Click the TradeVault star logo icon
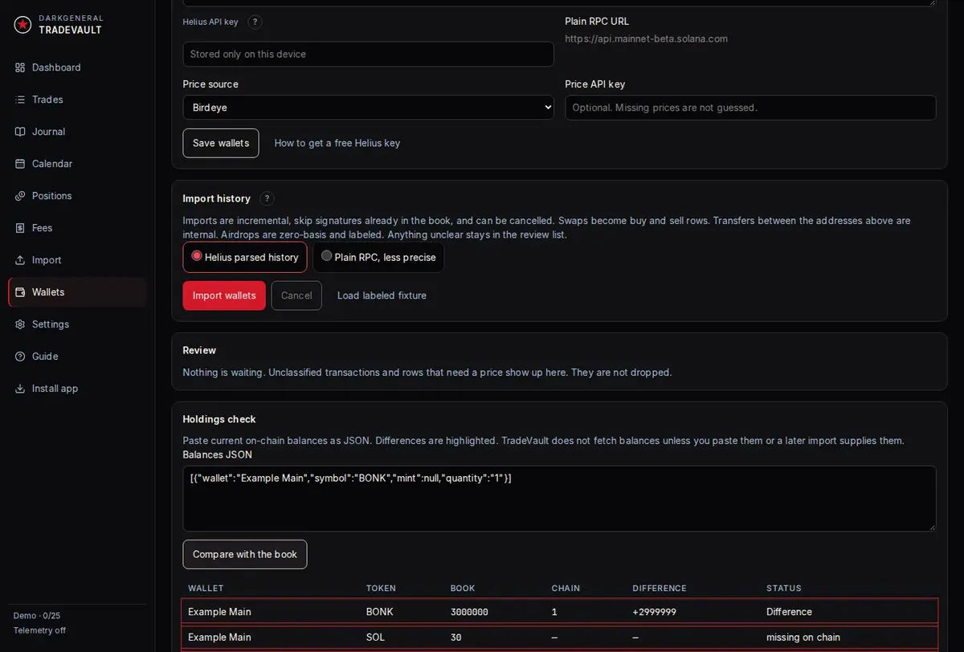The height and width of the screenshot is (652, 964). pyautogui.click(x=22, y=25)
